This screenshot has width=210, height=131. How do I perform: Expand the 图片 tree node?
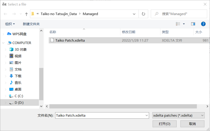click(x=6, y=63)
